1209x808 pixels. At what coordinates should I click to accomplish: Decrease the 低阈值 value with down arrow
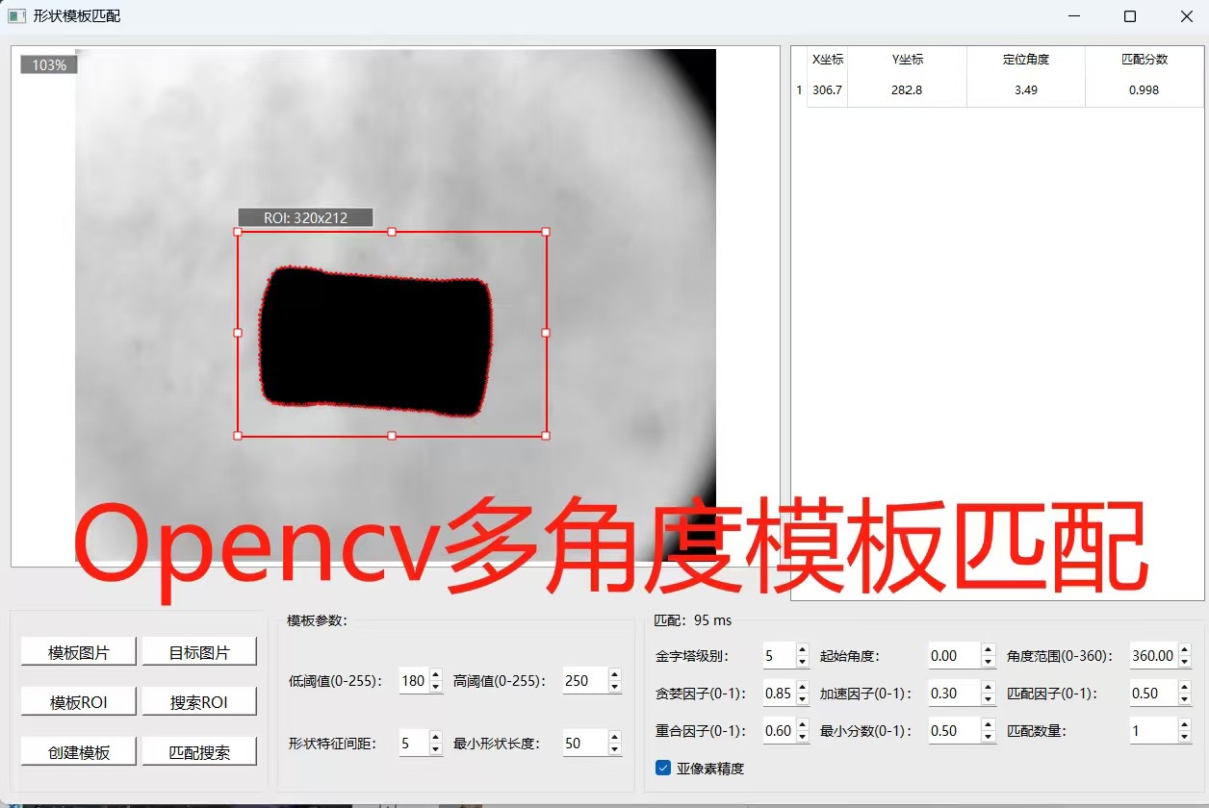(435, 687)
